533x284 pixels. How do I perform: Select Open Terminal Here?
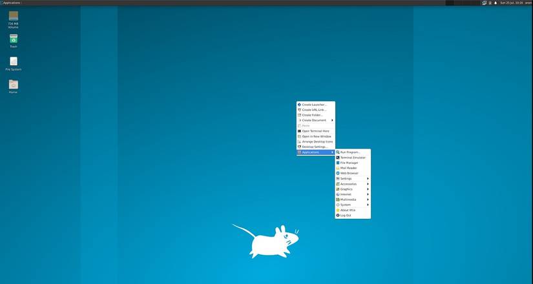click(316, 131)
